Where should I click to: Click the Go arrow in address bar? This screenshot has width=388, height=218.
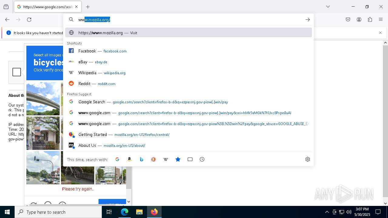pos(308,20)
